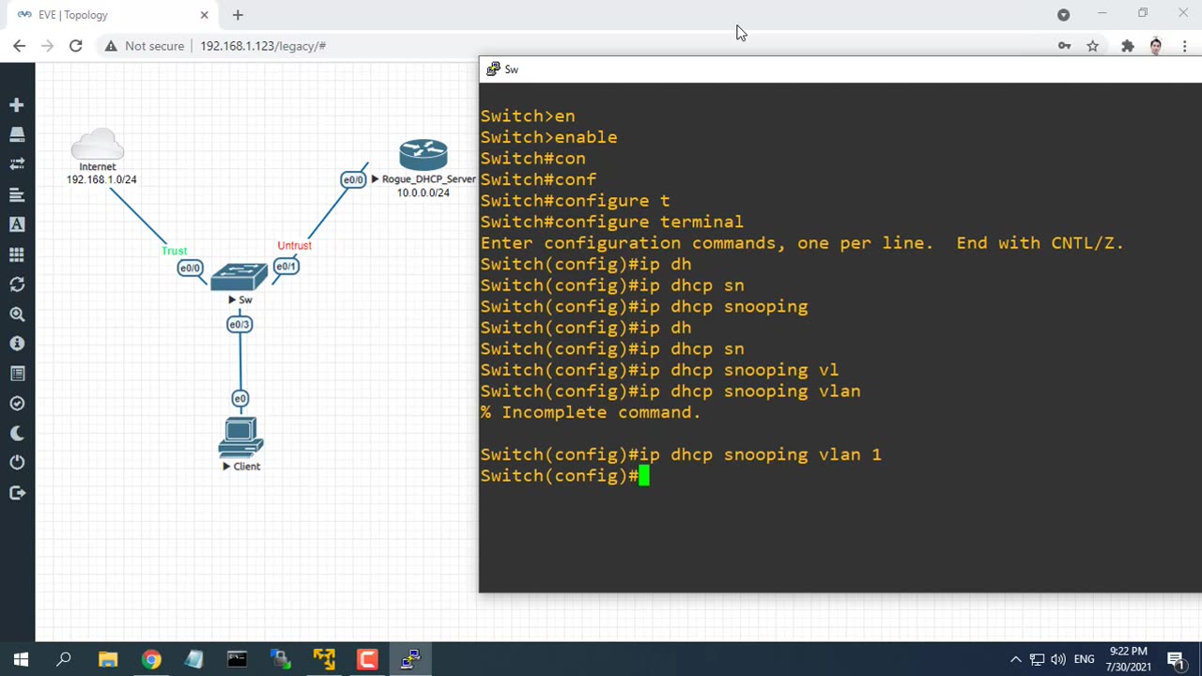Click the Add an object plus icon
The height and width of the screenshot is (676, 1202).
click(x=17, y=105)
